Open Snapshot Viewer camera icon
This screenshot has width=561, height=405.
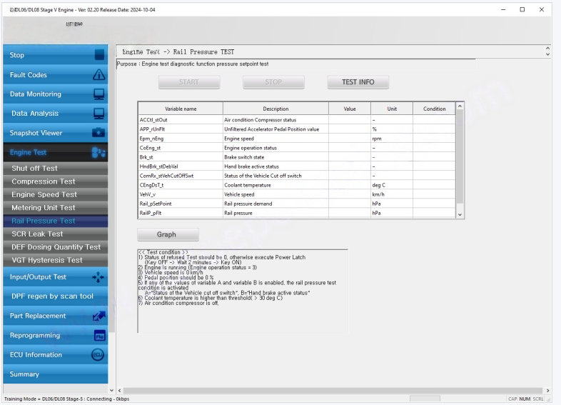point(99,133)
